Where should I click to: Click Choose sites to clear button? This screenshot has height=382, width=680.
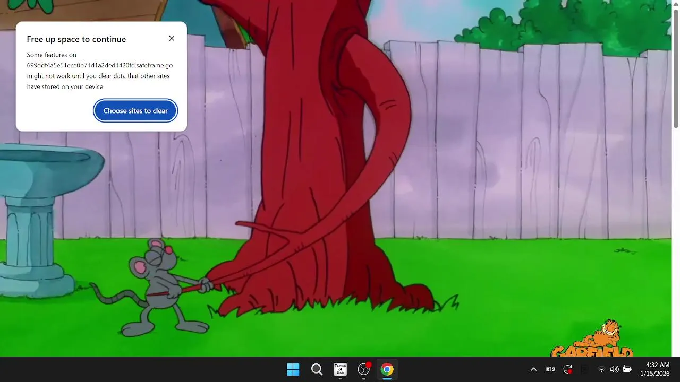coord(135,111)
